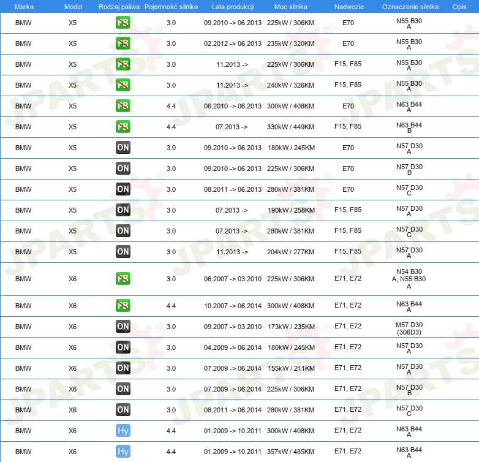The width and height of the screenshot is (479, 462).
Task: Click F15, F85 body cell in the 240kW row
Action: coord(348,85)
